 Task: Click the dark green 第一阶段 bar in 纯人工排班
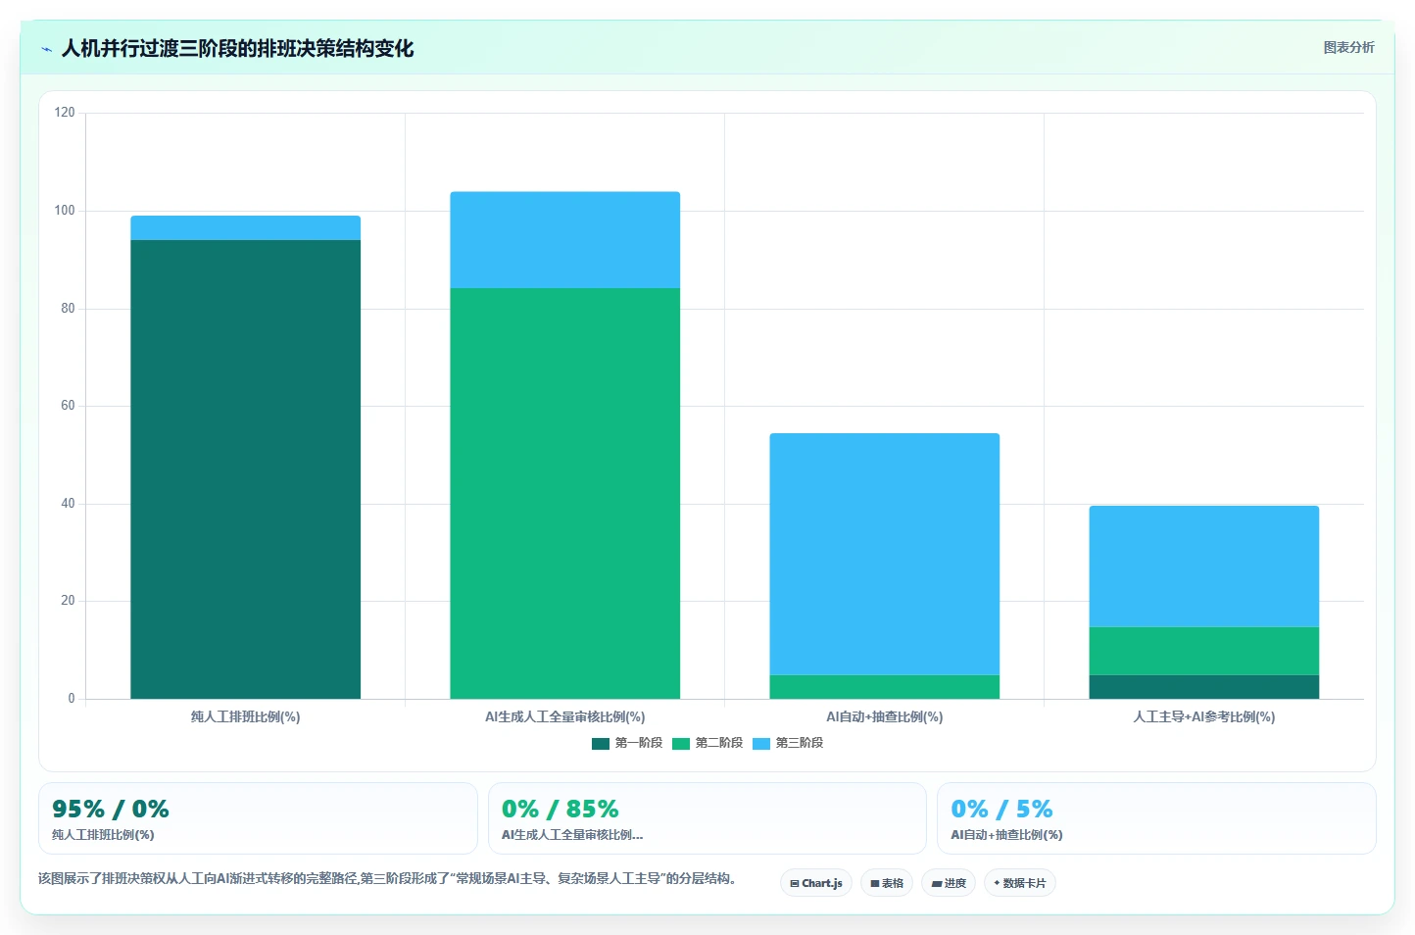(x=245, y=469)
